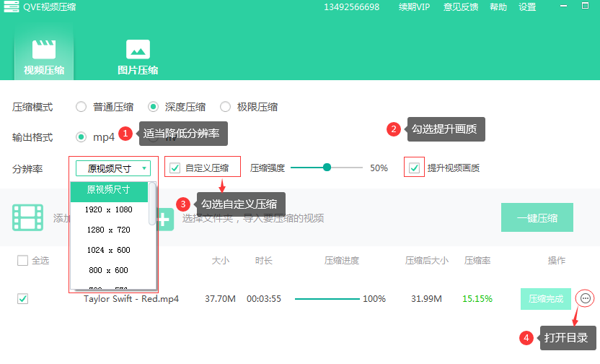The image size is (600, 364).
Task: Uncheck the Taylor Swift - Red.mp4 row
Action: point(22,298)
